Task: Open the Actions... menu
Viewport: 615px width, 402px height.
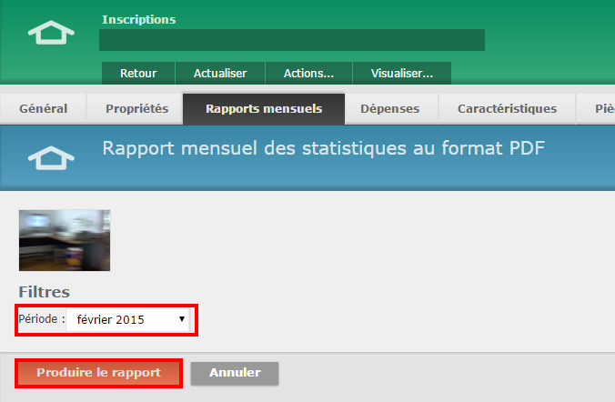Action: [x=308, y=74]
